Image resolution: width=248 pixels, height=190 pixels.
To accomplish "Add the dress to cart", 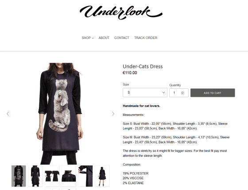I will 213,93.
